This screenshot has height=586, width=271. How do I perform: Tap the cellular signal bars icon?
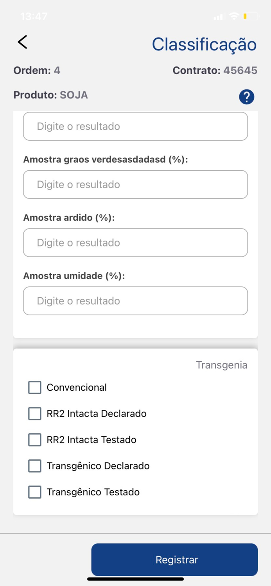tap(218, 16)
